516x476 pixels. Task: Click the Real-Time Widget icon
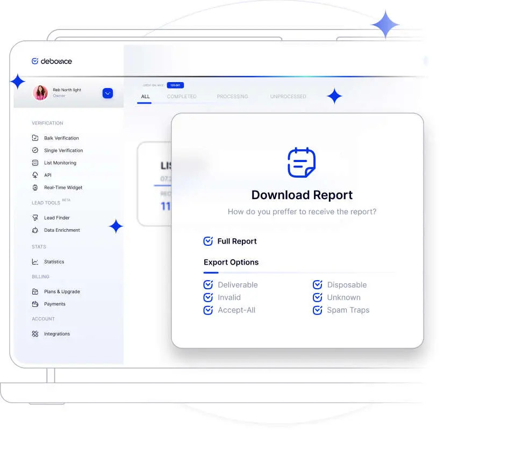click(x=35, y=187)
